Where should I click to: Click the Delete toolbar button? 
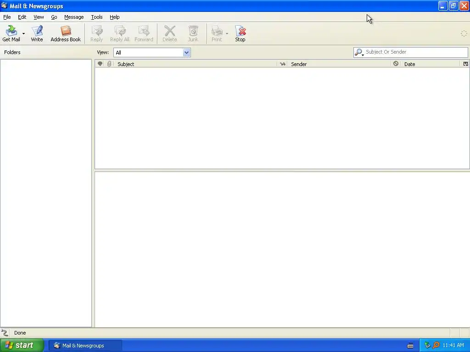[170, 33]
